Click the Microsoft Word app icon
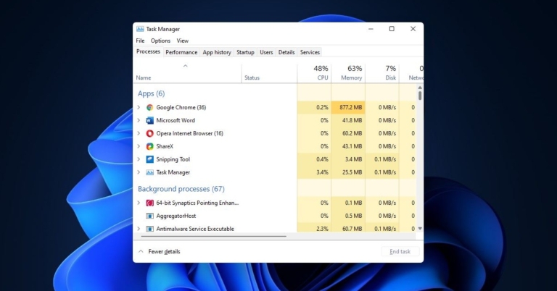Viewport: 557px width, 291px height. click(x=150, y=120)
